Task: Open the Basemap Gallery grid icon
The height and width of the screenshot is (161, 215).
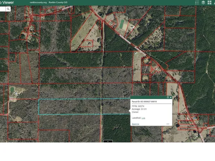Action: pos(209,3)
